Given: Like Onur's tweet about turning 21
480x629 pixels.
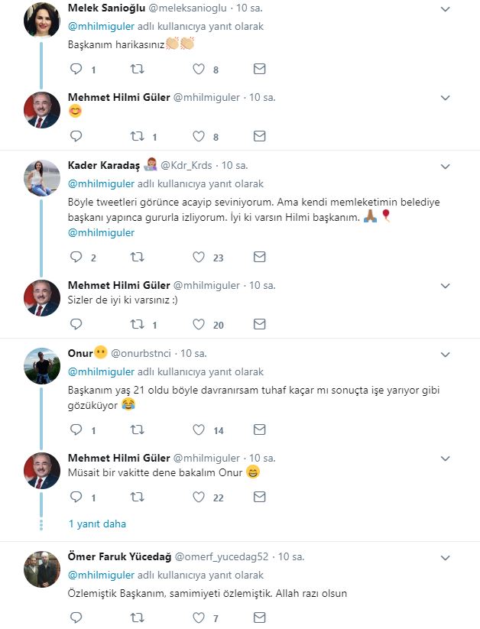Looking at the screenshot, I should [199, 430].
